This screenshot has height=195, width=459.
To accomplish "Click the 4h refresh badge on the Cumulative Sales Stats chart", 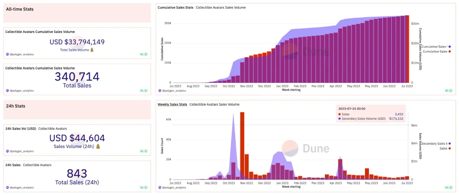I will (x=449, y=91).
